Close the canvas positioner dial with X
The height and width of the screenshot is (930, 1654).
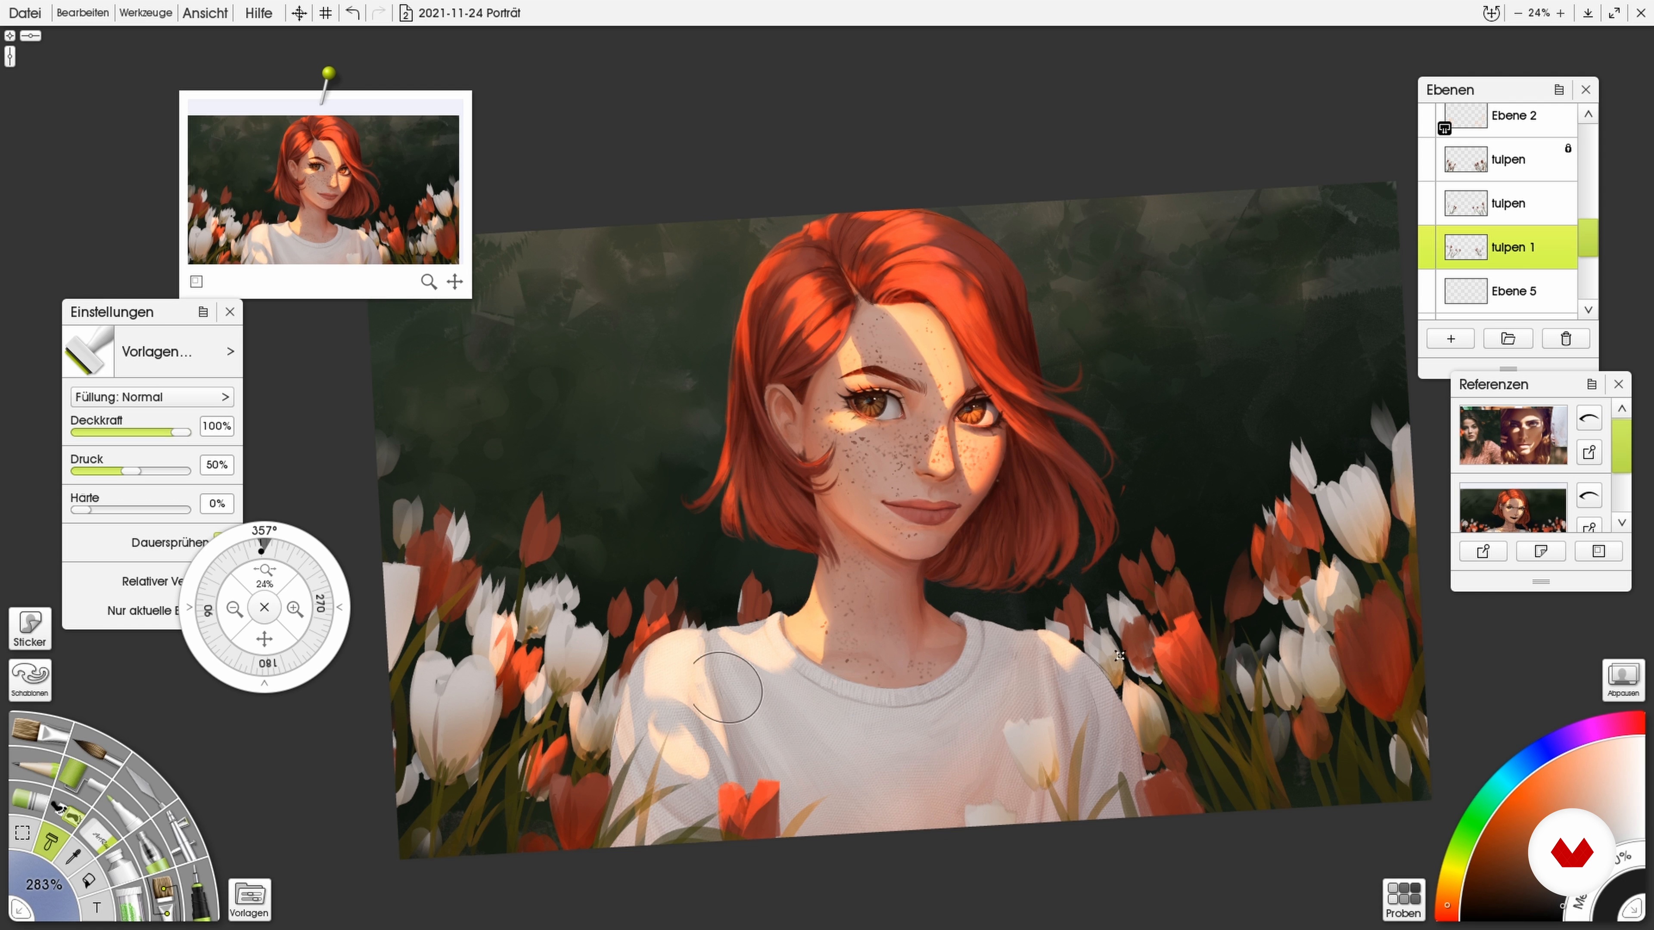click(x=264, y=607)
